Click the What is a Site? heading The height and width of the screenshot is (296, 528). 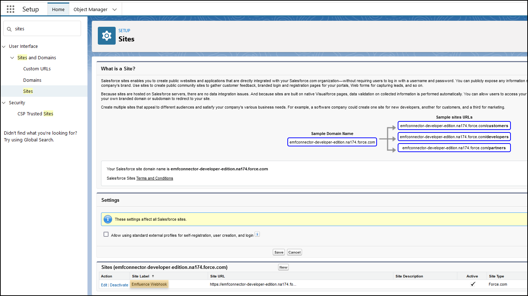(118, 69)
